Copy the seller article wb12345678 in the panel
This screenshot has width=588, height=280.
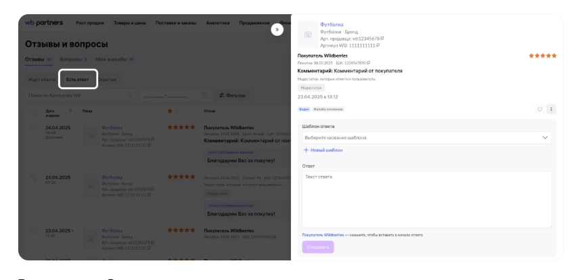[382, 39]
